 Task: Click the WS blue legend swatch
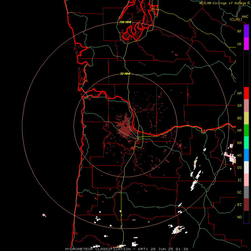[x=246, y=155]
